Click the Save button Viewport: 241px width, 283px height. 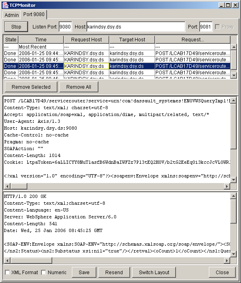click(84, 272)
